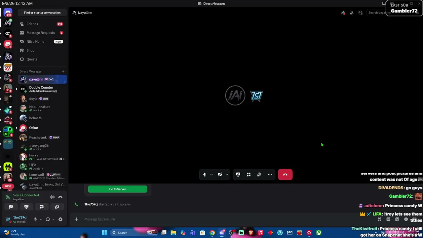The height and width of the screenshot is (238, 423).
Task: Toggle camera in the voice panel
Action: coord(11,207)
